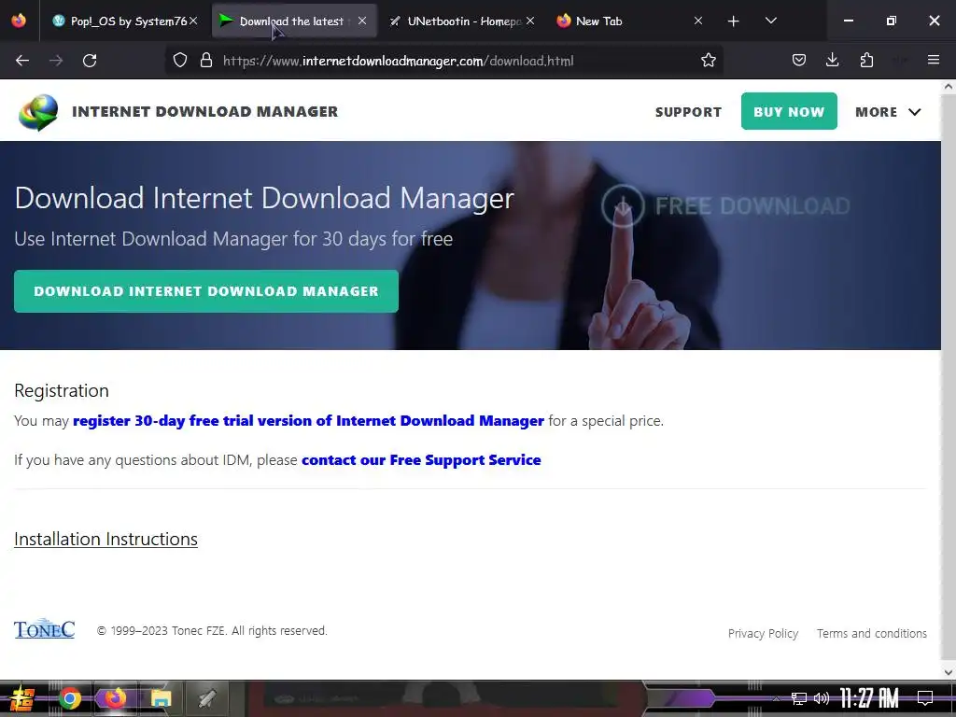Viewport: 956px width, 717px height.
Task: Close the Download the latest tab
Action: click(x=362, y=21)
